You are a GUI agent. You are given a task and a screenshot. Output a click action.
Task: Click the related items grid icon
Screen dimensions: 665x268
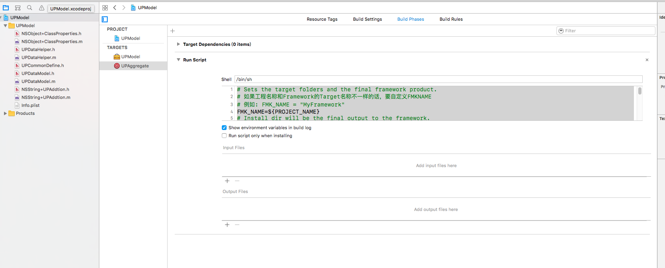pyautogui.click(x=105, y=8)
